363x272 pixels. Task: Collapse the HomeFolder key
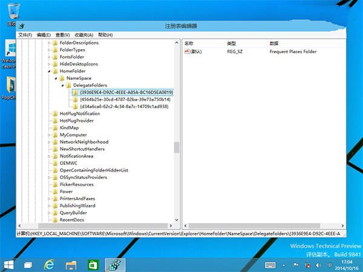click(x=49, y=71)
